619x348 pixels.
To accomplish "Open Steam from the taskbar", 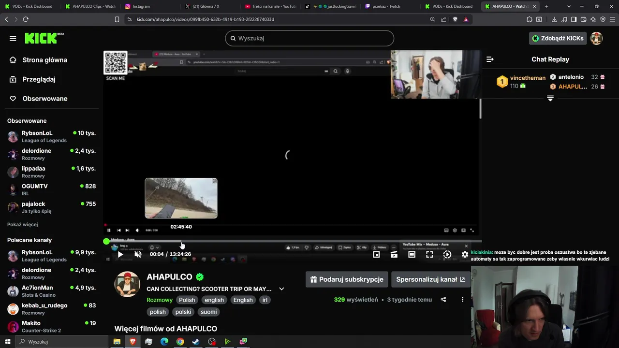I will [196, 342].
